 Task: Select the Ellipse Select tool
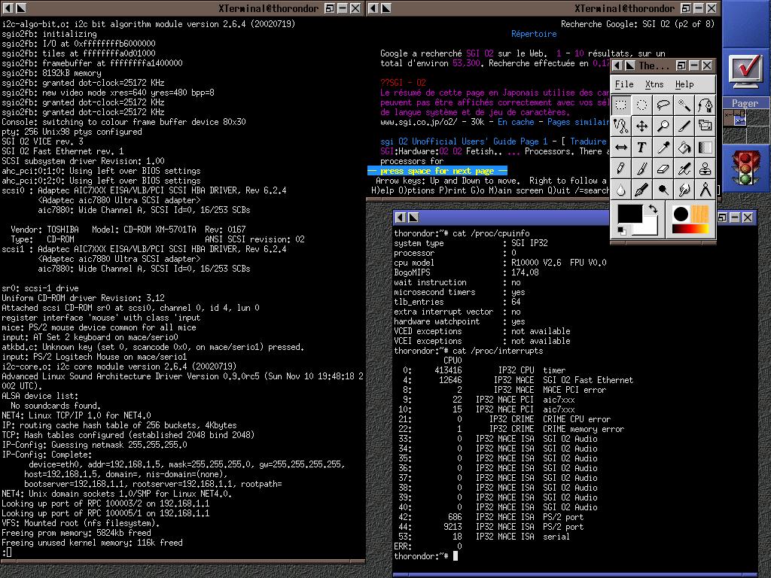(x=641, y=105)
